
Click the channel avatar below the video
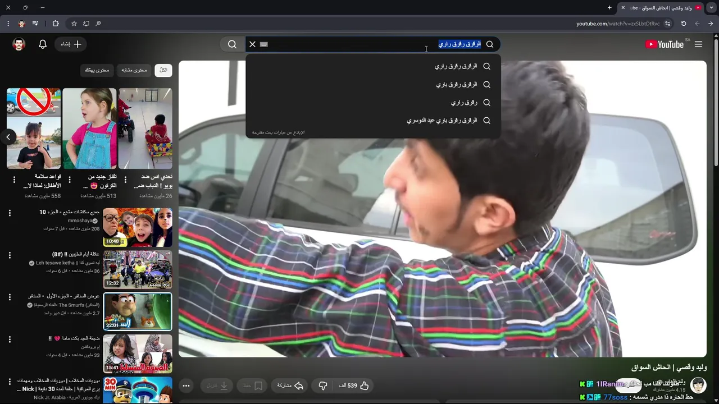point(698,385)
